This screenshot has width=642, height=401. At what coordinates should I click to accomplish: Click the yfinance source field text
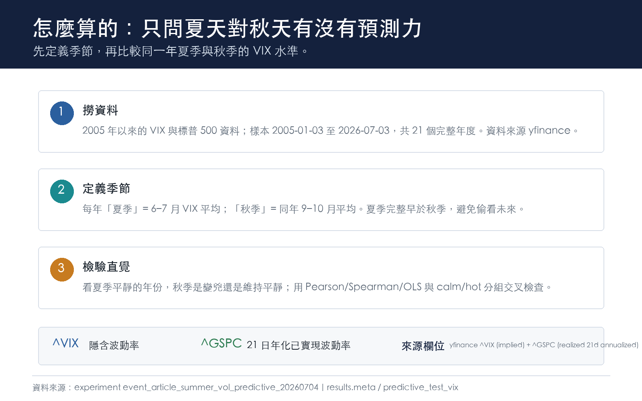(544, 345)
